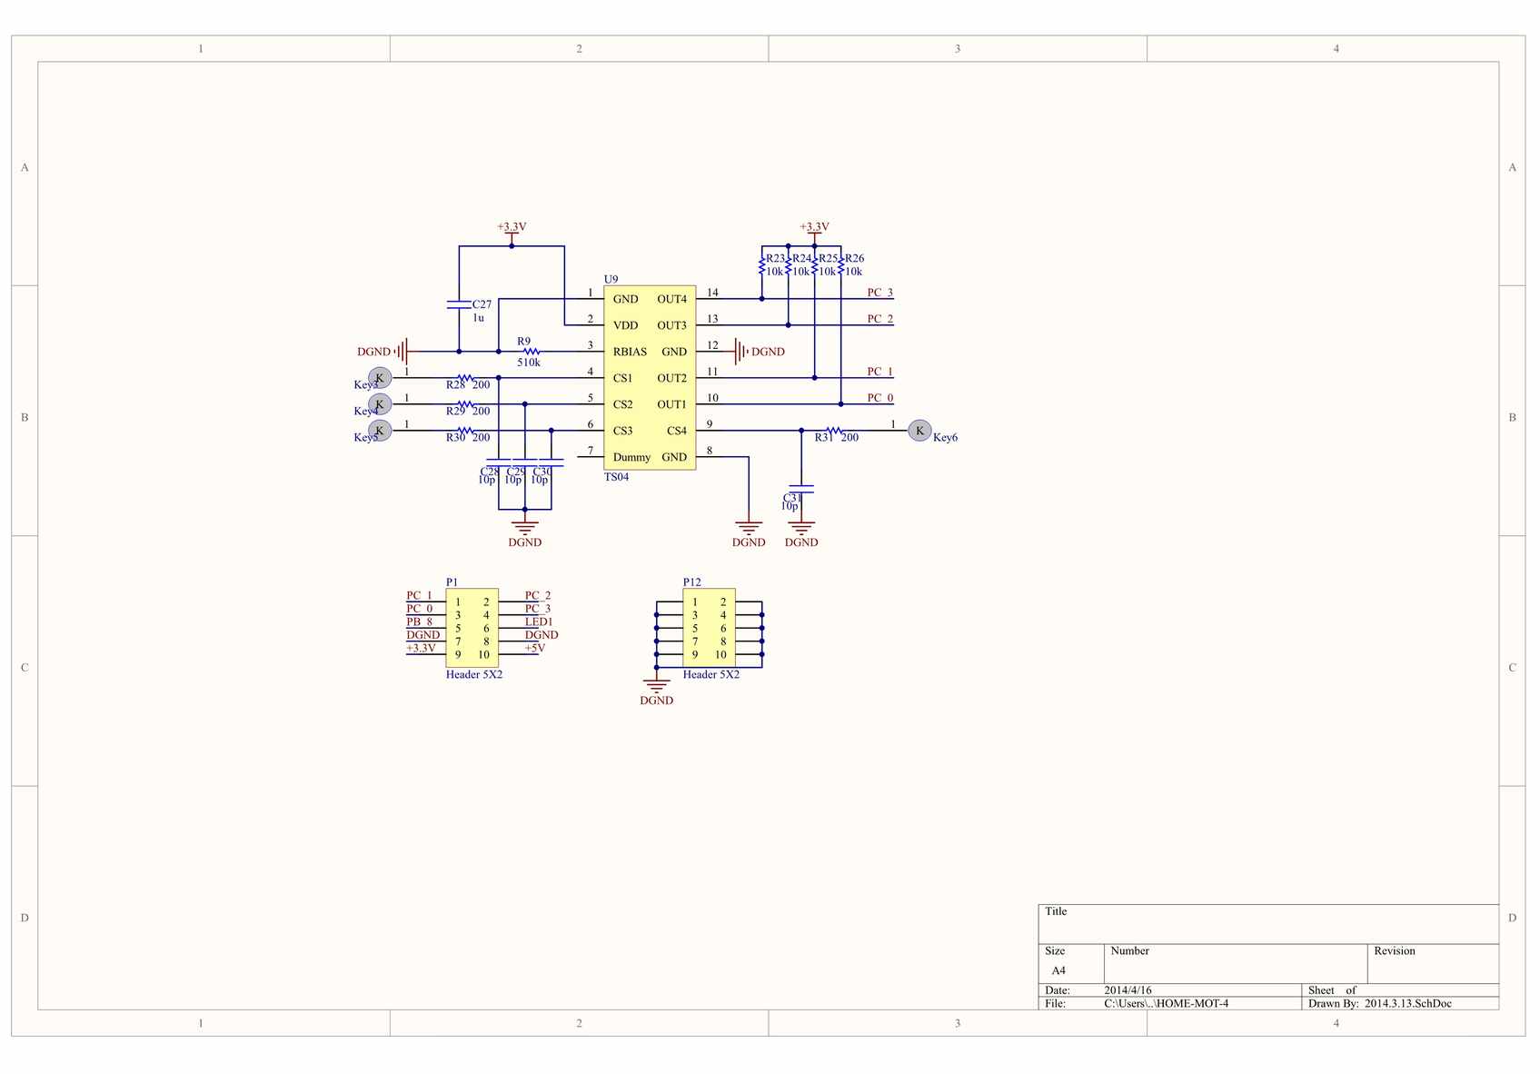Click the +3.3V label on P1 header
1540x1074 pixels.
(421, 648)
